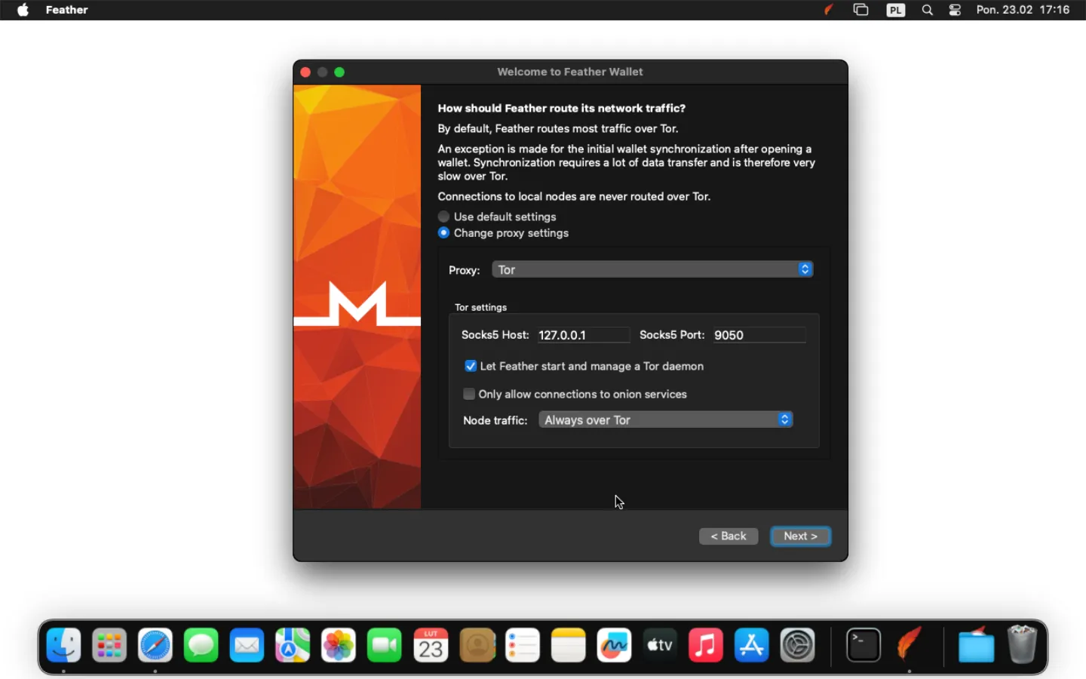The height and width of the screenshot is (679, 1086).
Task: Open Control Center in menu bar
Action: coord(956,11)
